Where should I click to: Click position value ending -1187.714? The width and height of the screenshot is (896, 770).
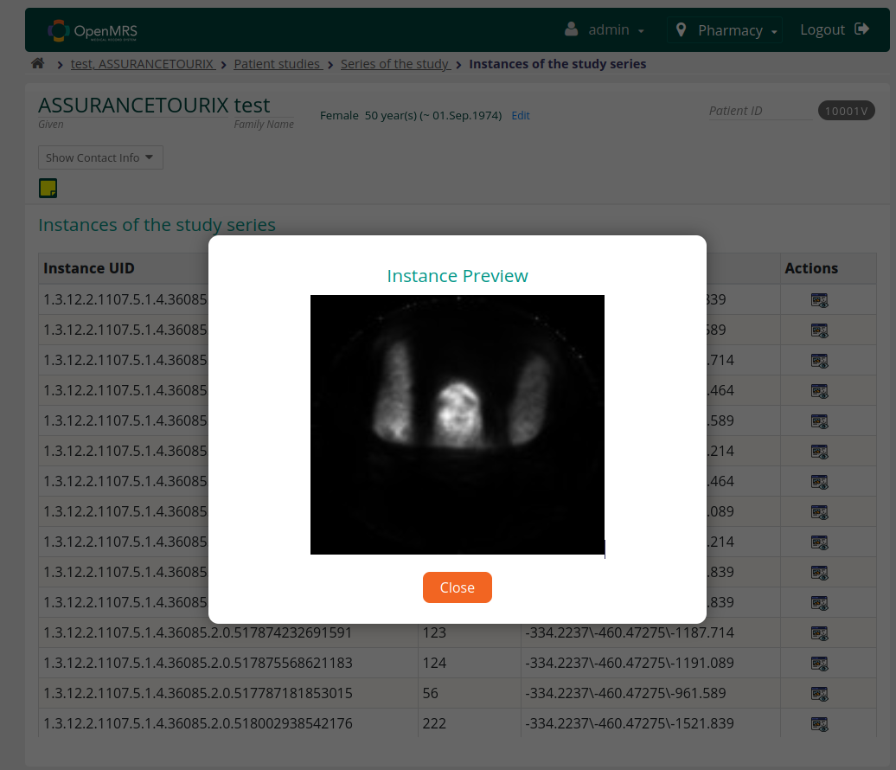(x=629, y=632)
